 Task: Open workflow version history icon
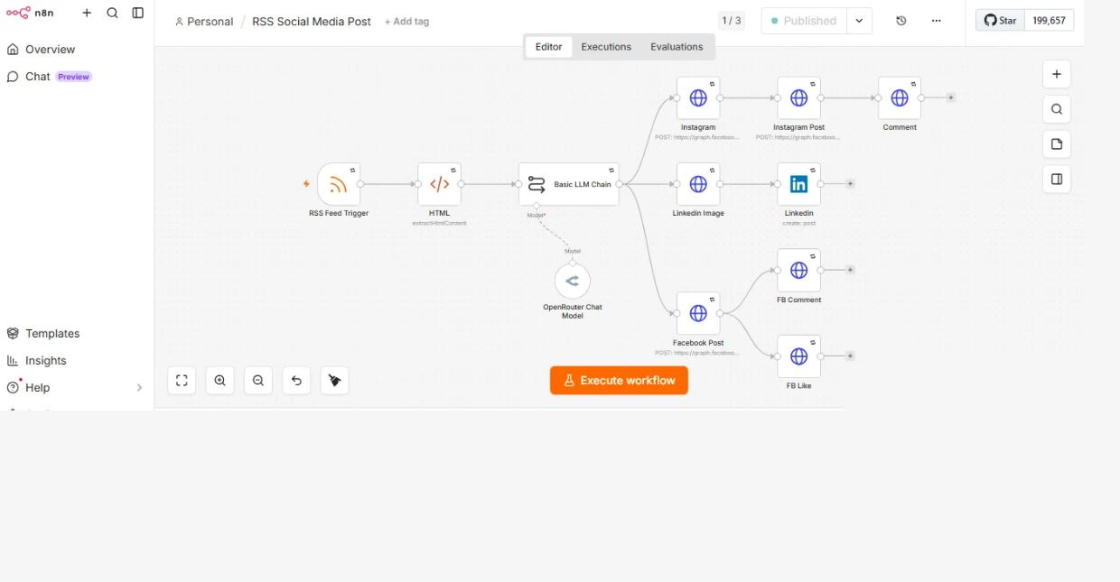901,21
